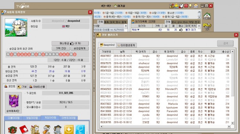Click the 기력 진단 button
240x134 pixels.
[61, 48]
